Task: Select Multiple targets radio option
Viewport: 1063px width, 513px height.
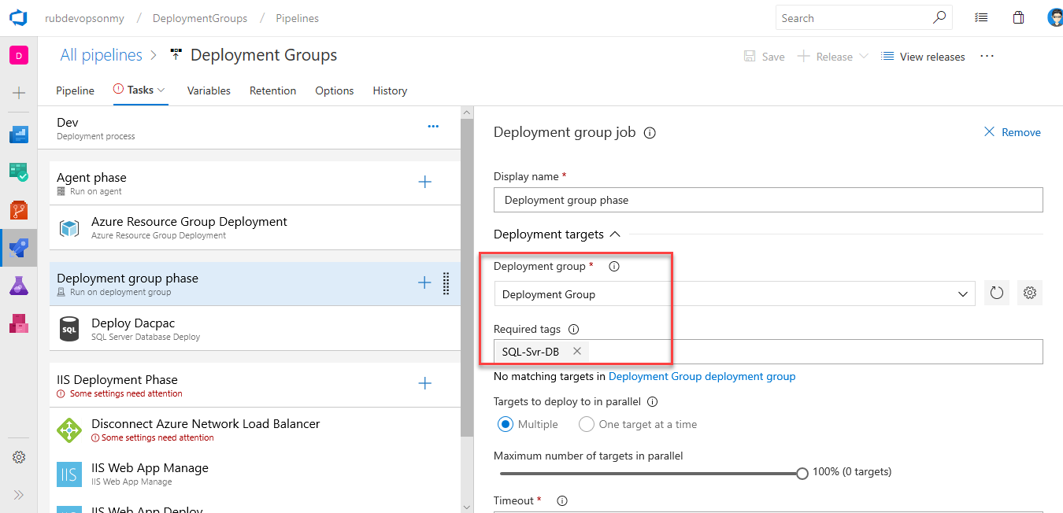Action: (x=505, y=424)
